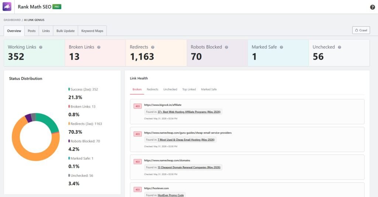Select the Unchecked tab in Link Health
This screenshot has height=197, width=378.
point(170,89)
